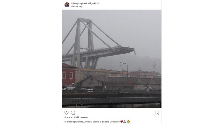
Task: Like the post with the heart icon
Action: point(66,112)
